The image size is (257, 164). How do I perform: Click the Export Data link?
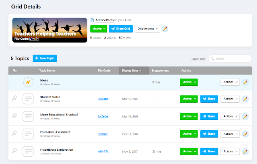(x=198, y=59)
